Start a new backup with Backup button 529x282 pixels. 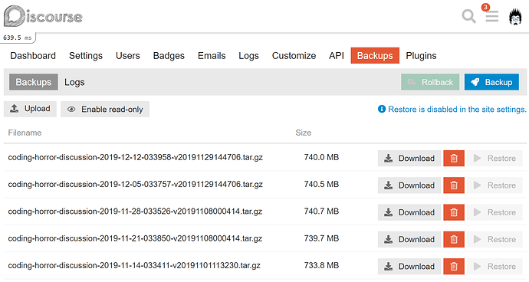click(x=491, y=82)
